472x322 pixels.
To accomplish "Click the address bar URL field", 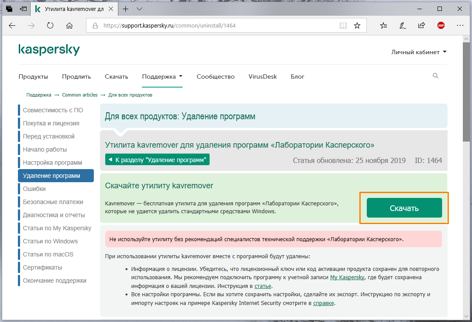I will click(183, 25).
